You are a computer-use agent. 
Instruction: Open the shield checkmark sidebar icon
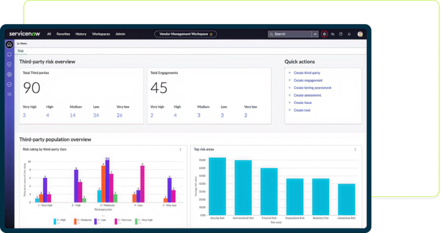click(9, 64)
